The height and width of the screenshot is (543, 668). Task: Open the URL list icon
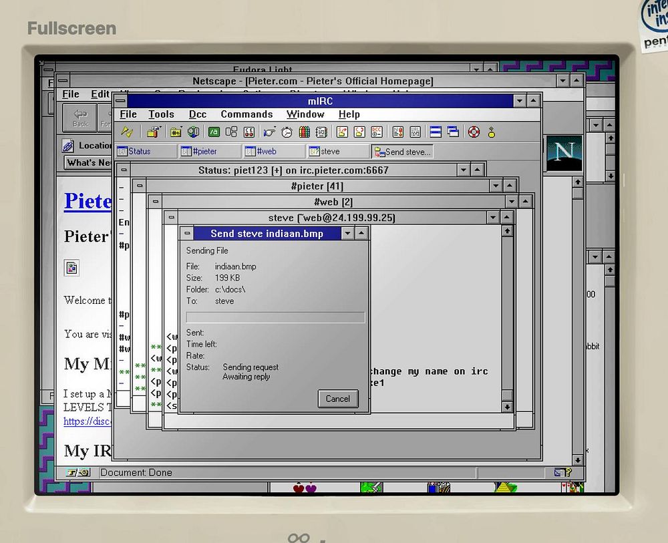pos(415,132)
